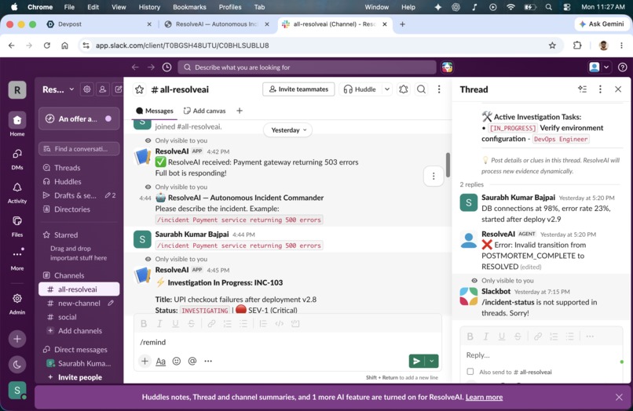Open the #social channel
The height and width of the screenshot is (411, 633).
coord(79,317)
